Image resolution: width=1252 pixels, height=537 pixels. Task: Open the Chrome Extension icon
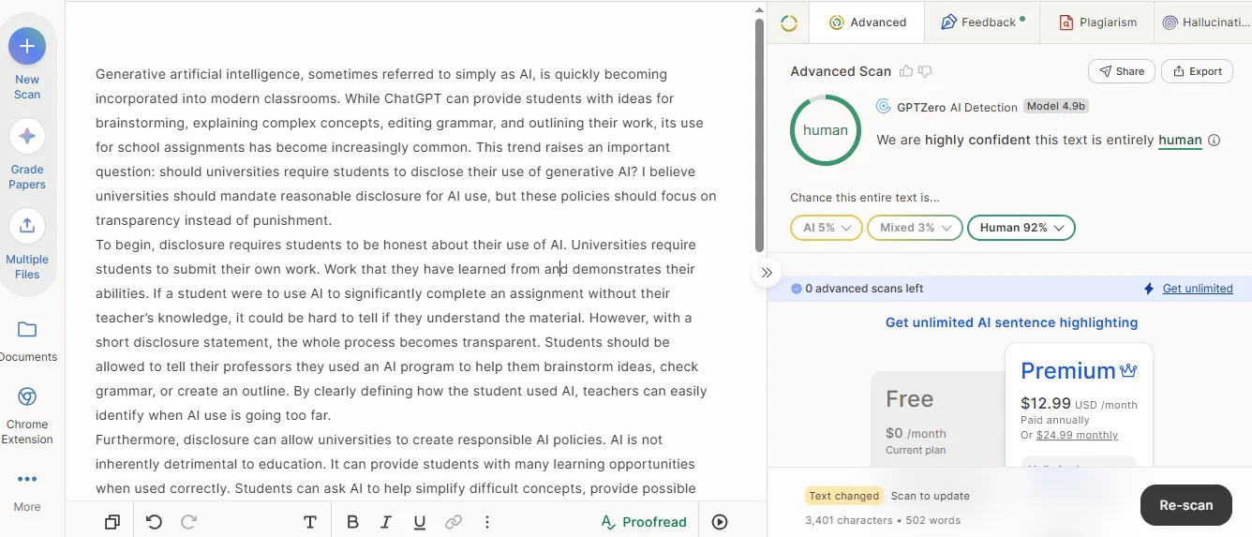coord(27,396)
